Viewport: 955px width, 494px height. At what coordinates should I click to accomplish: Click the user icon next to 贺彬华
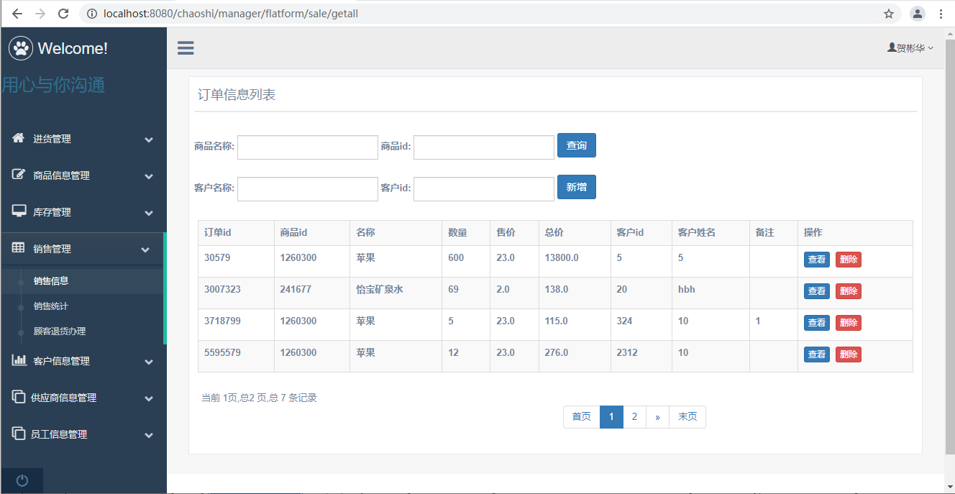892,47
